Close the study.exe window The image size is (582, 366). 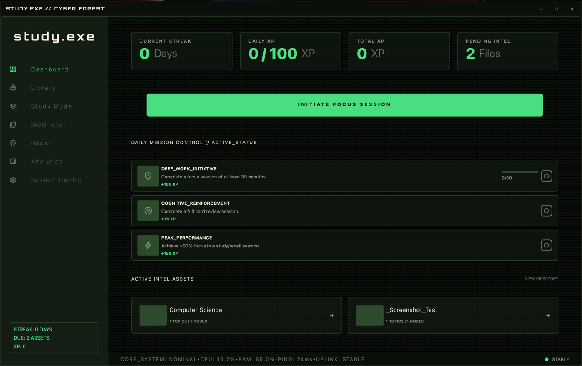pyautogui.click(x=572, y=9)
